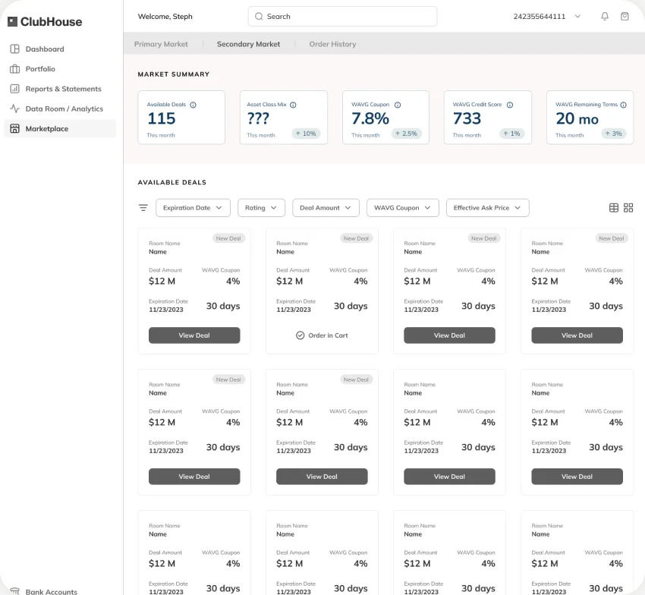The width and height of the screenshot is (645, 595).
Task: Switch to Primary Market tab
Action: click(x=161, y=44)
